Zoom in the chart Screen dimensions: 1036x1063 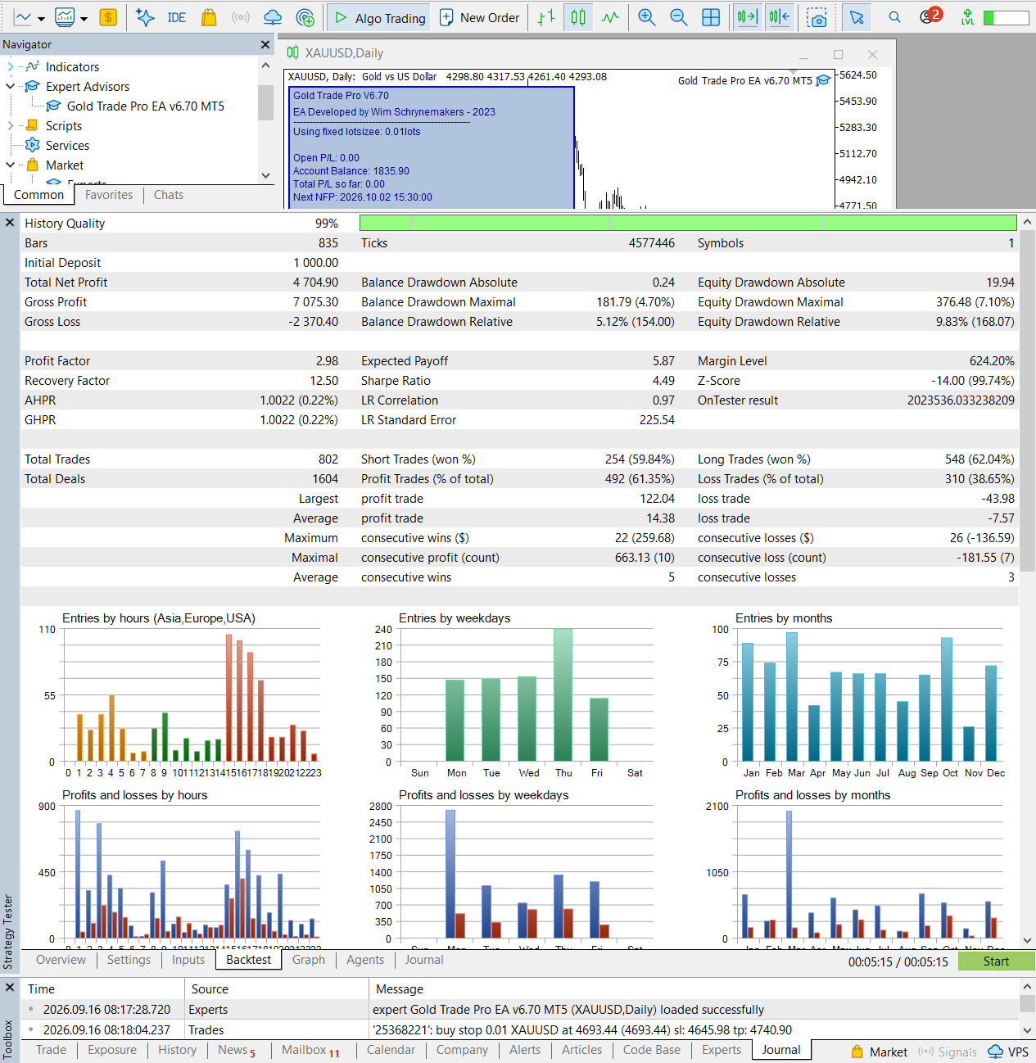pyautogui.click(x=647, y=17)
